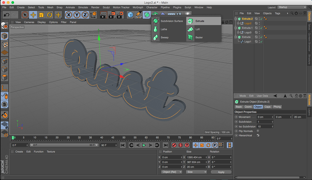Toggle Enable Axis tool icon

tap(4, 88)
